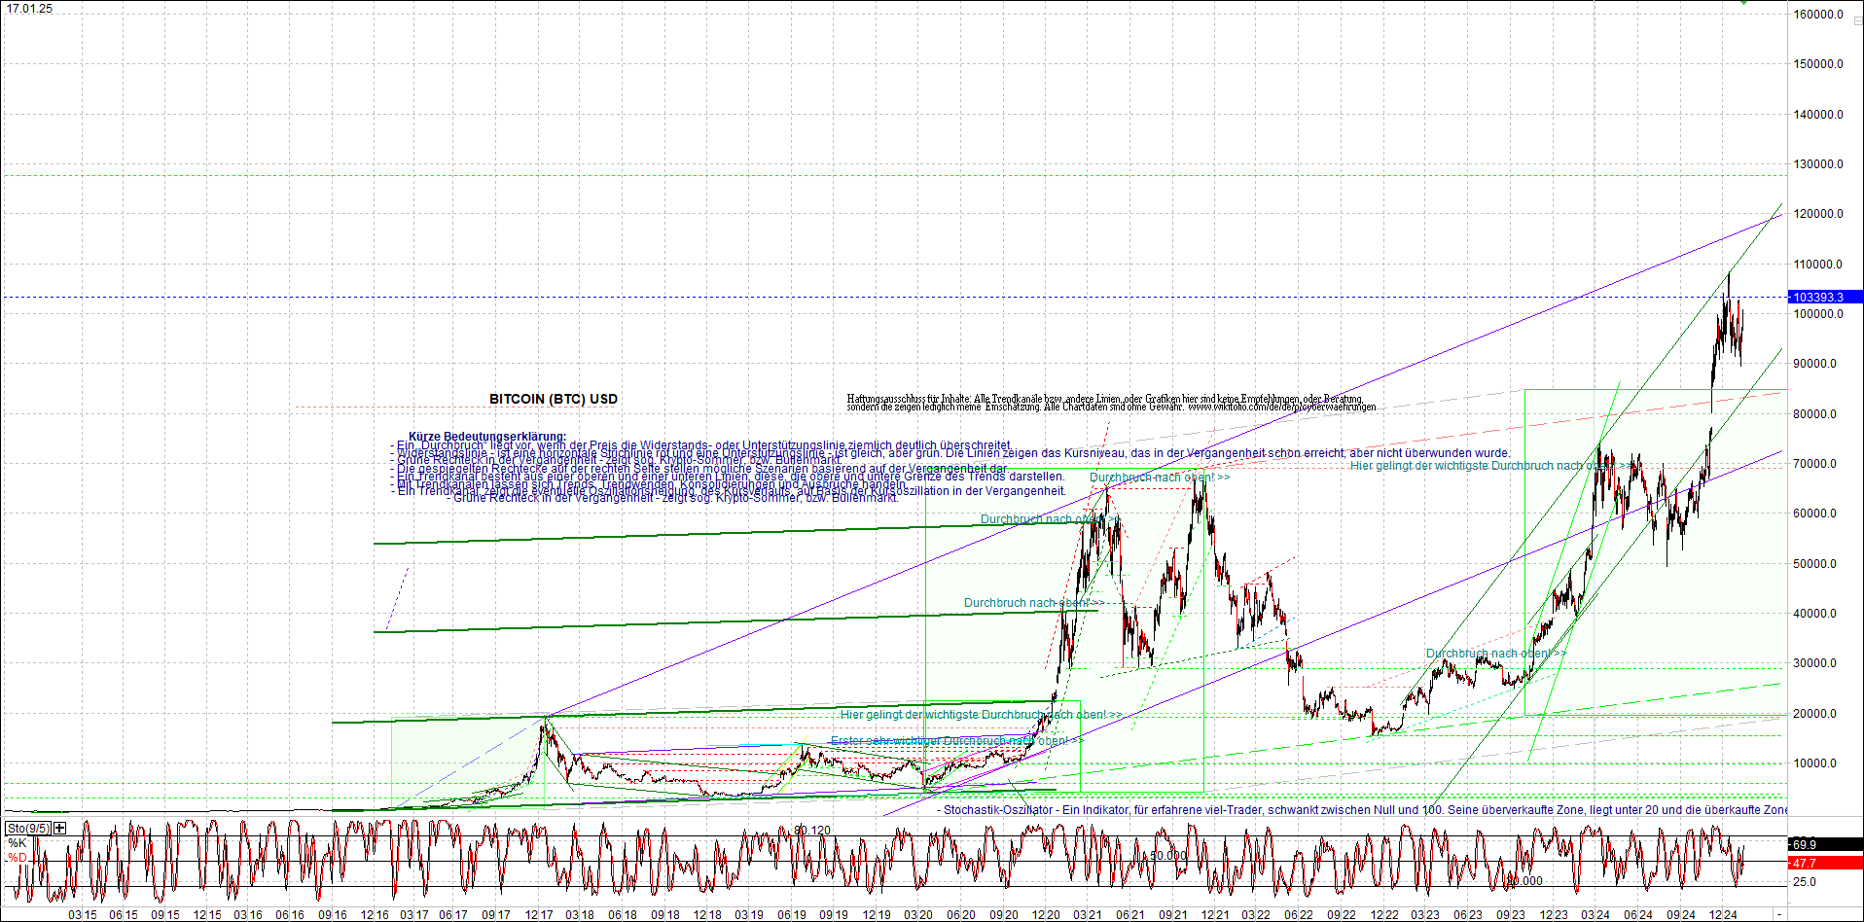Click the 03 23 date axis label
This screenshot has width=1864, height=922.
(1425, 914)
